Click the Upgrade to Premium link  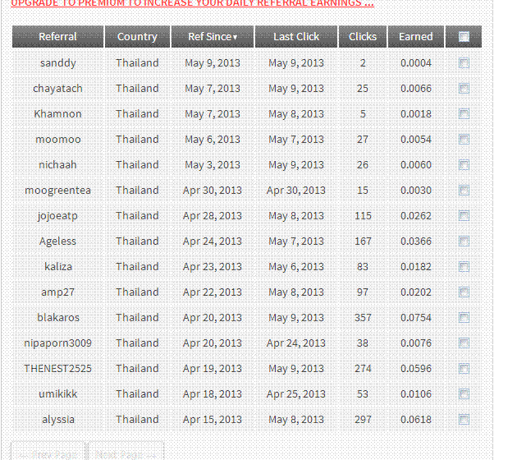[192, 3]
